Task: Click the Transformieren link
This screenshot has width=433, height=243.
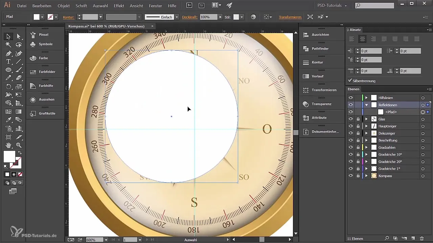Action: [290, 17]
